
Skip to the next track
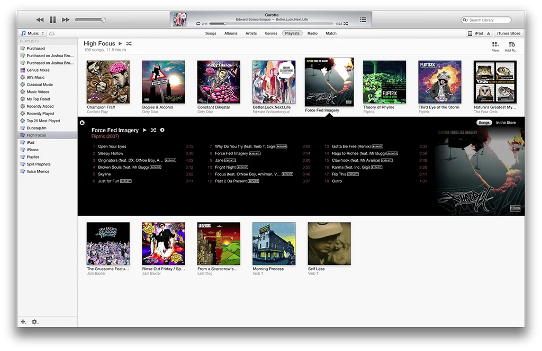point(66,20)
